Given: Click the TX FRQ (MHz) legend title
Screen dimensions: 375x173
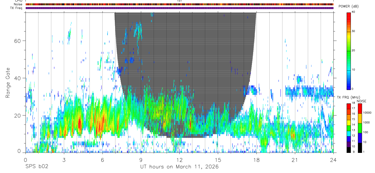Looking at the screenshot, I should tap(348, 97).
